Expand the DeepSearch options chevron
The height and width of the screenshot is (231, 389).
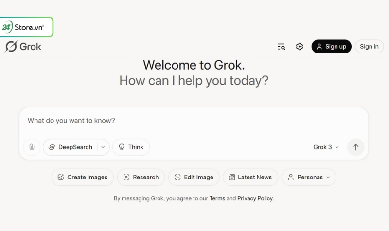click(x=103, y=147)
